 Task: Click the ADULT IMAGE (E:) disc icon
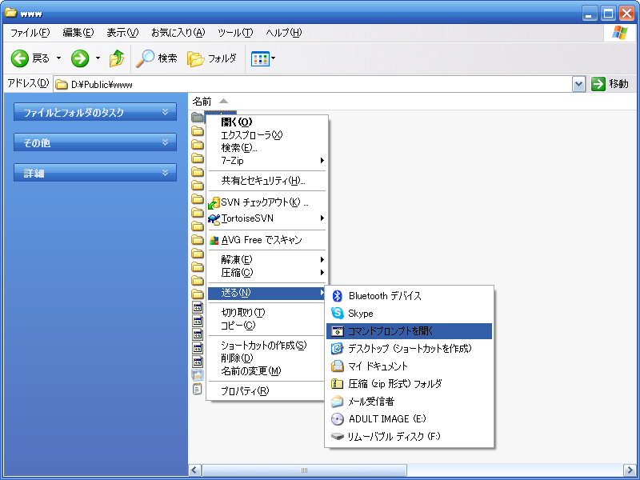point(337,419)
